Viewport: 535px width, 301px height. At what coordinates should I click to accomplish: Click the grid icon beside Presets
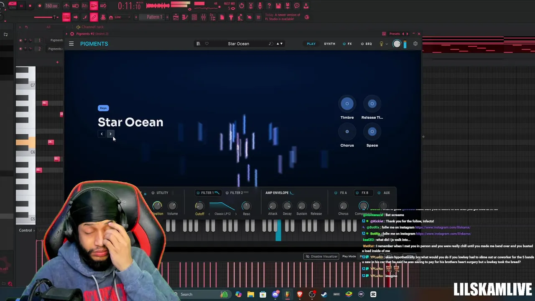click(x=384, y=34)
